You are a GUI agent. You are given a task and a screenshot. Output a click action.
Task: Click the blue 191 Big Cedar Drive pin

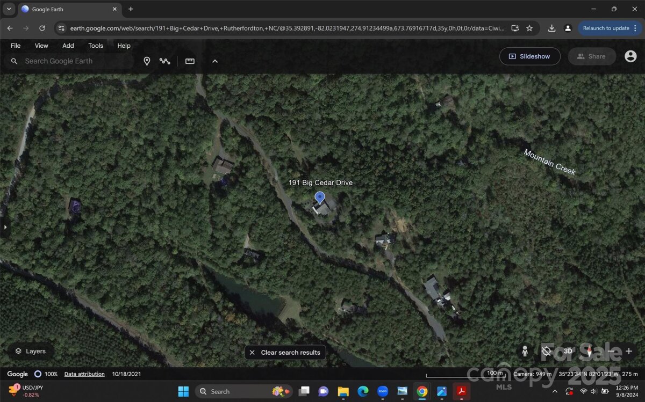(320, 198)
